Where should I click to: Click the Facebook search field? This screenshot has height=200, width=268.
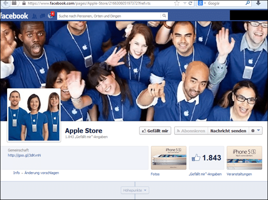pos(109,16)
